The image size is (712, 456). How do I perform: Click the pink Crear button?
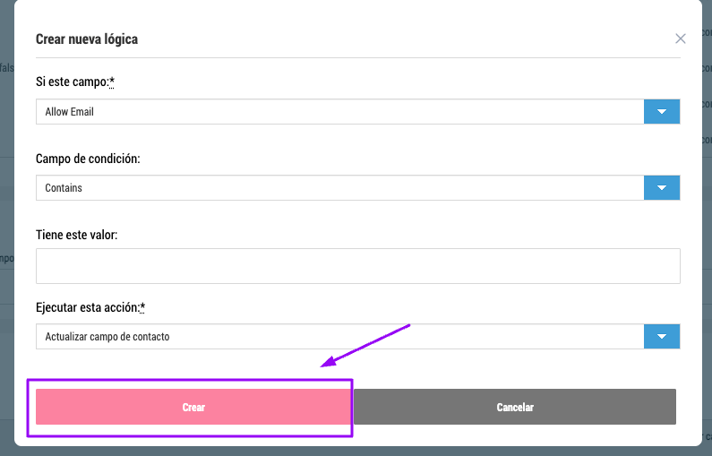click(193, 407)
